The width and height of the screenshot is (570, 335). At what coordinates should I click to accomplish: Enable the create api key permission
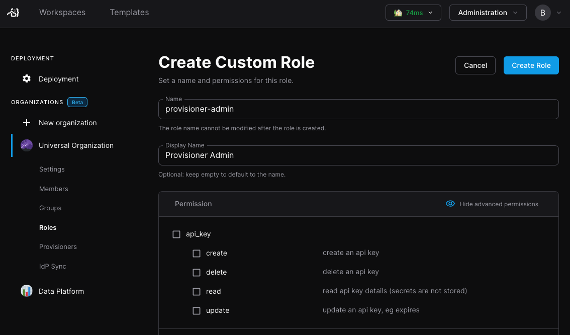tap(197, 254)
